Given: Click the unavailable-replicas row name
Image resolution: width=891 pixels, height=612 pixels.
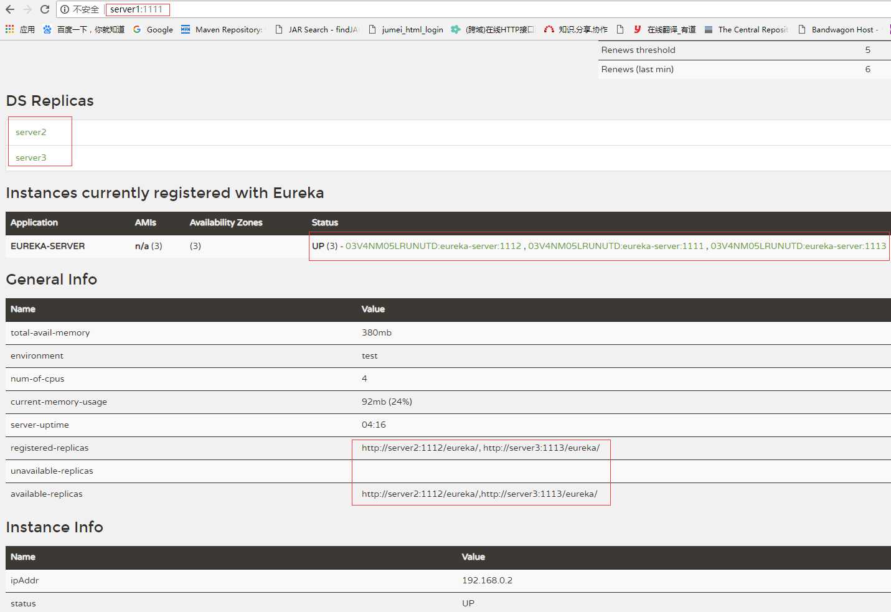Looking at the screenshot, I should [x=52, y=471].
